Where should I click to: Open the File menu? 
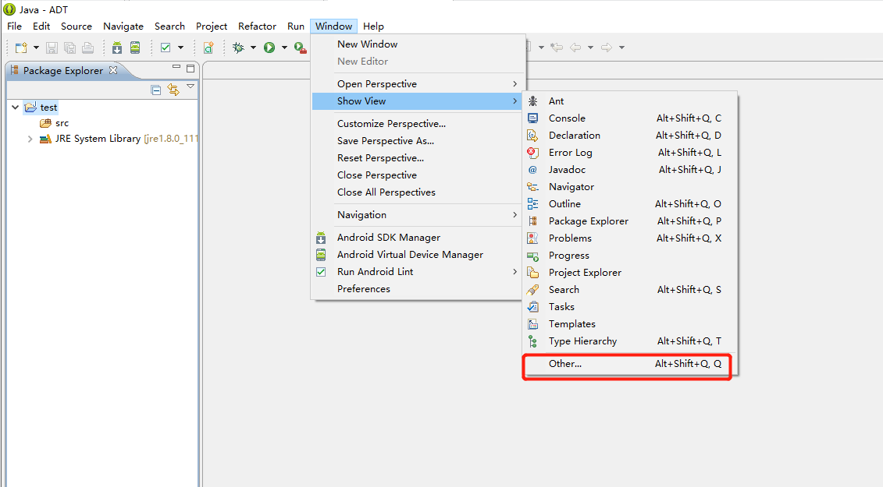(14, 26)
